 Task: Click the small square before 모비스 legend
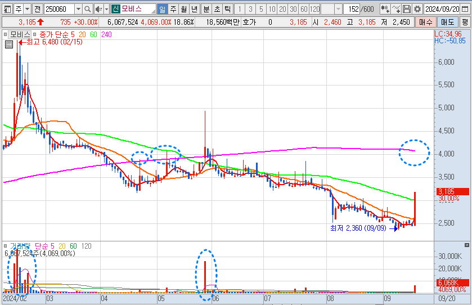[x=5, y=34]
